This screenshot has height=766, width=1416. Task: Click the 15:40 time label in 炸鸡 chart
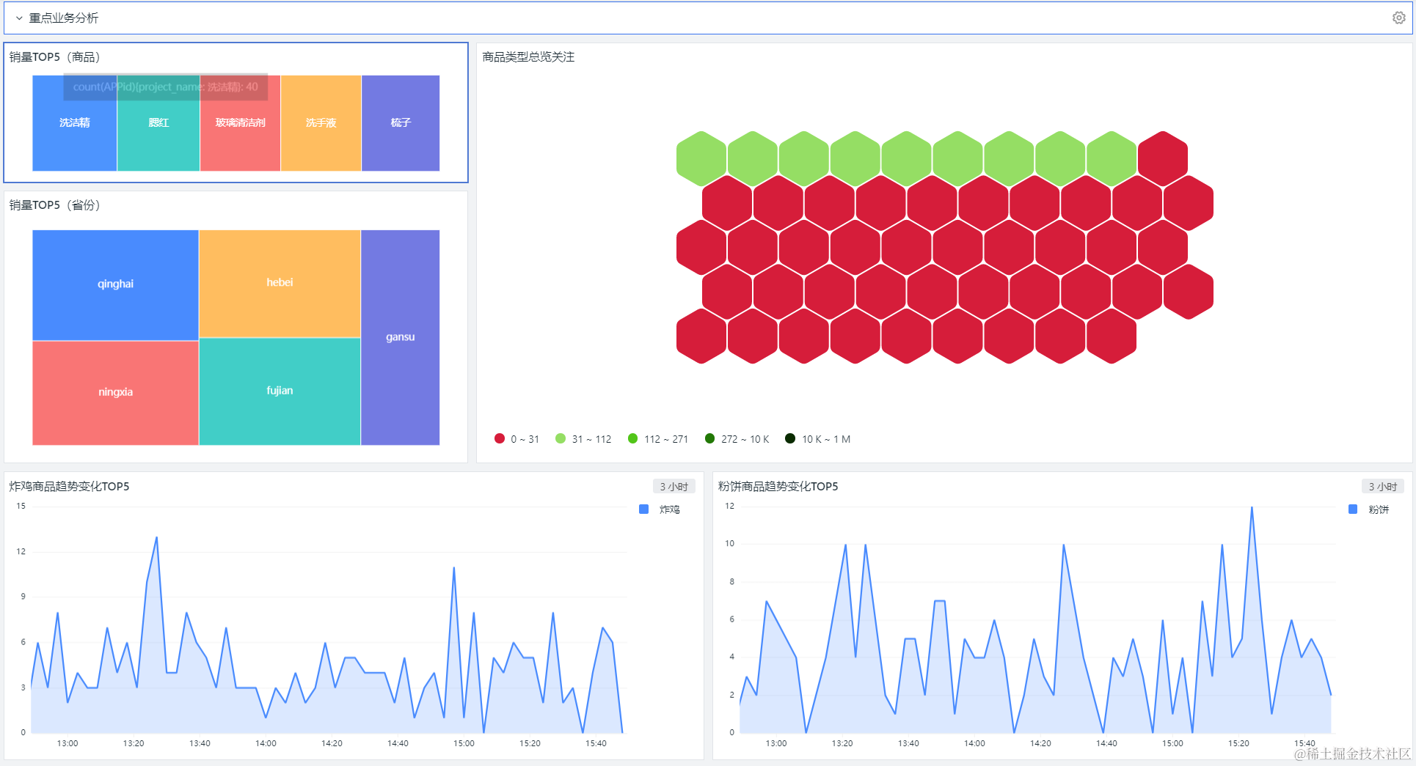[596, 743]
